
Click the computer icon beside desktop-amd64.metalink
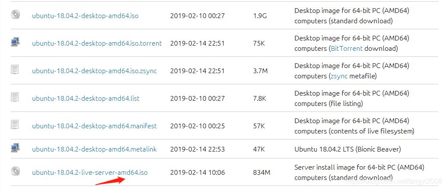click(x=16, y=148)
